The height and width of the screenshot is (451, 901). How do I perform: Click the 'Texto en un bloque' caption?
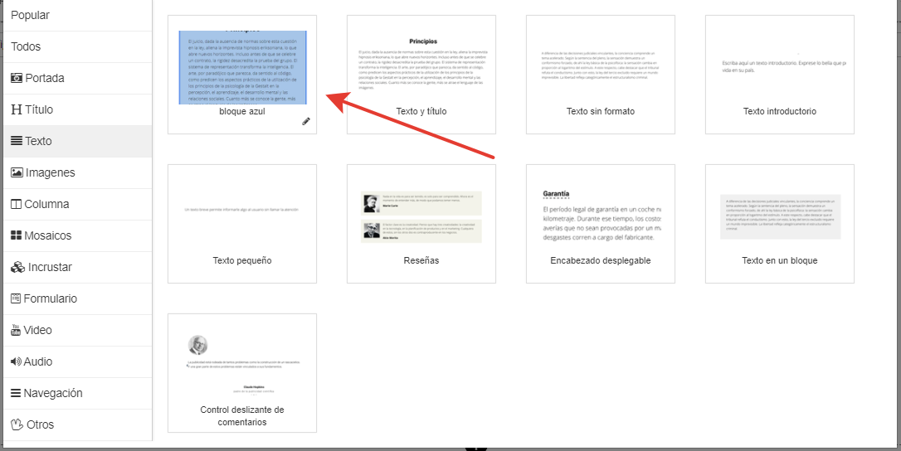780,261
